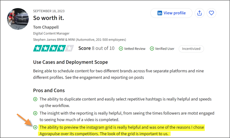The width and height of the screenshot is (230, 138).
Task: Click Tom Chappell's profile photo
Action: [x=18, y=19]
